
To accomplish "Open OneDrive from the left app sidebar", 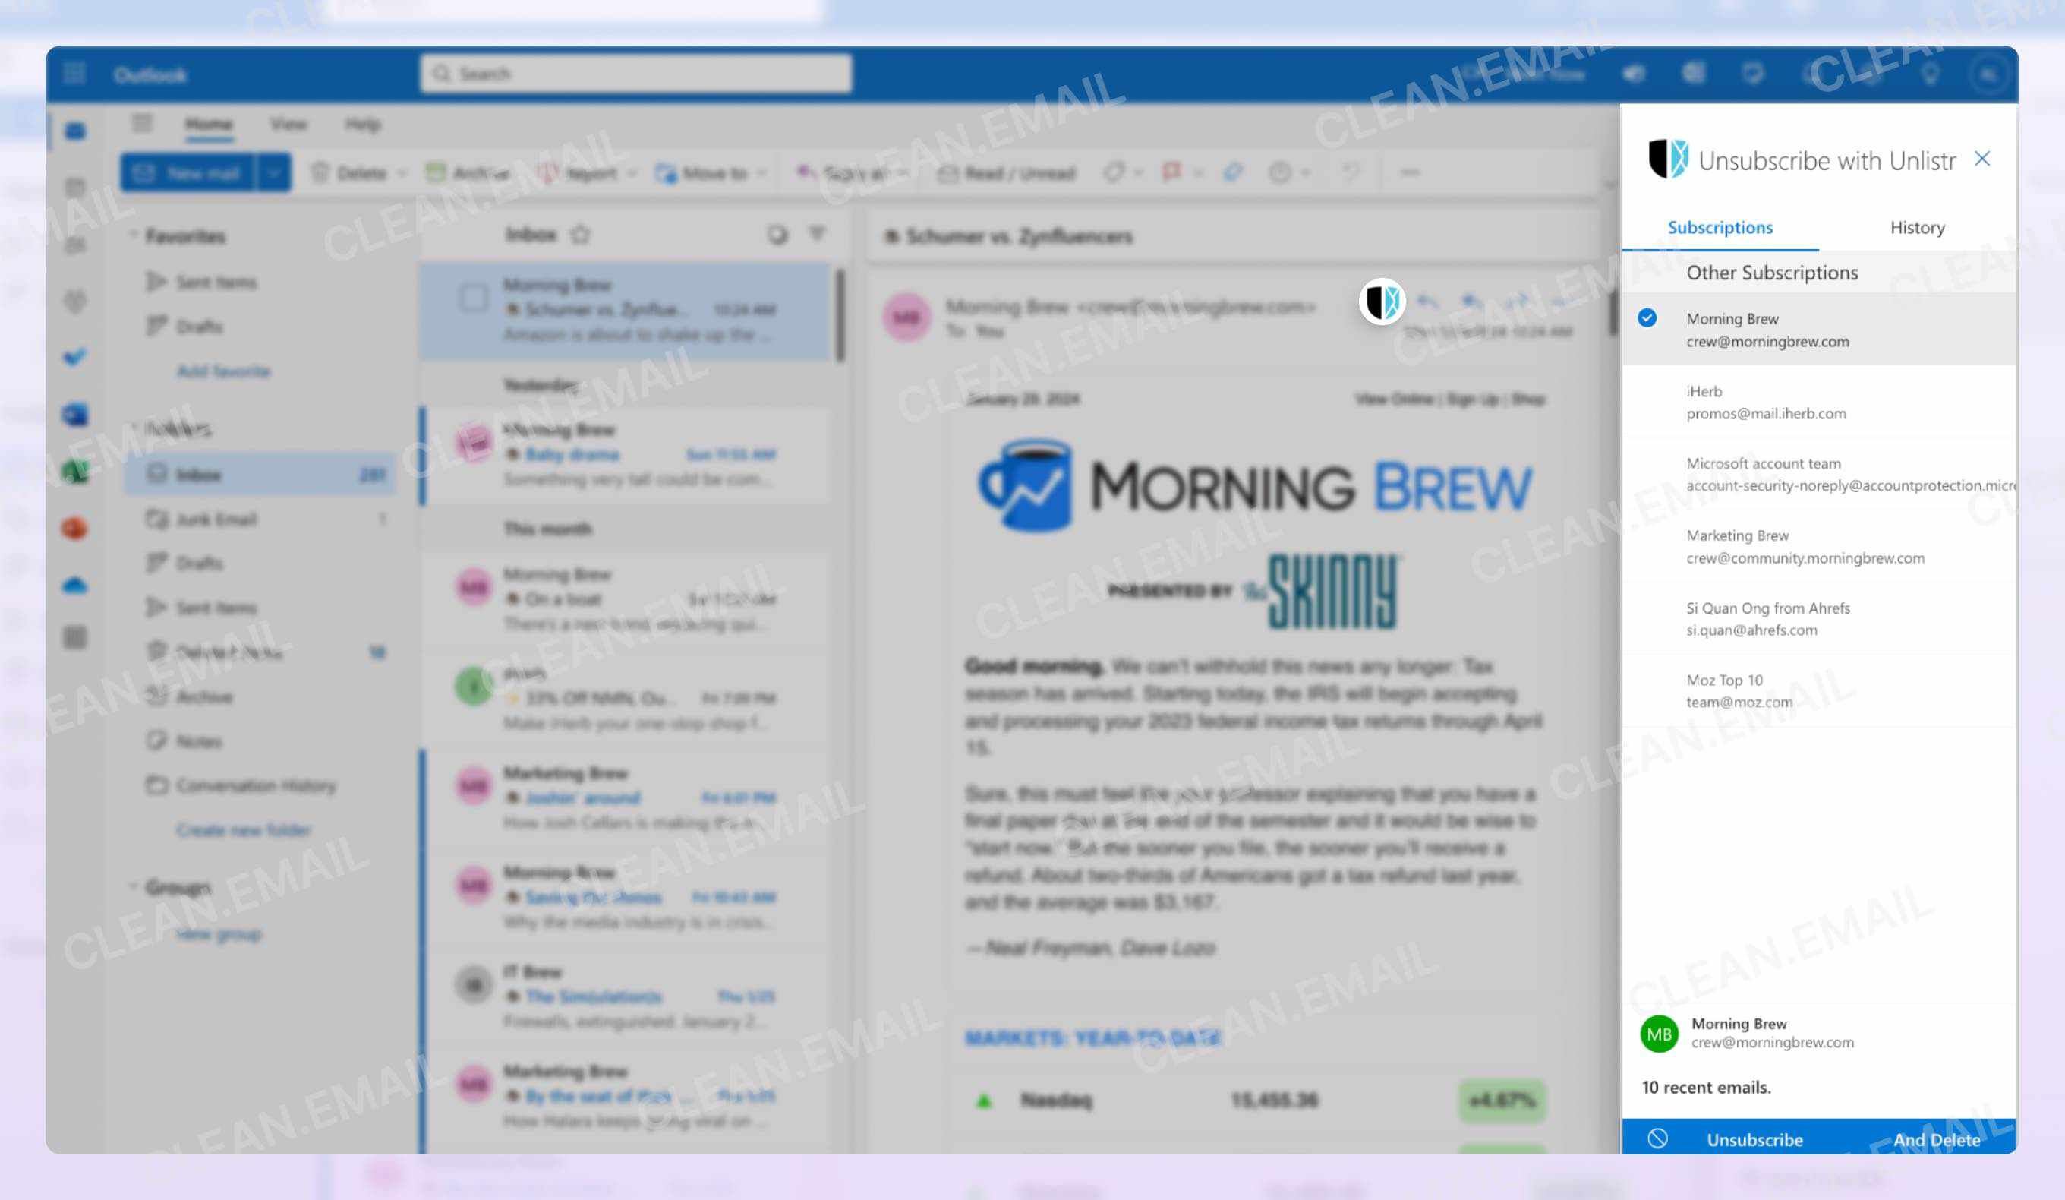I will 74,586.
